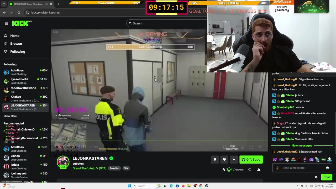
Task: Toggle notification bell for channel
Action: pos(215,159)
